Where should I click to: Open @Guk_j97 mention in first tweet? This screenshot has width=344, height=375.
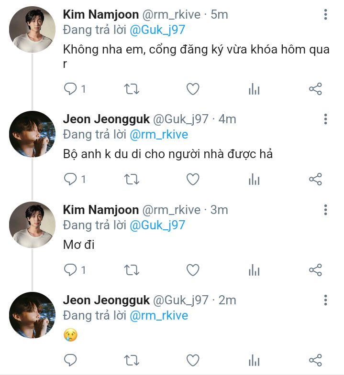(x=157, y=30)
